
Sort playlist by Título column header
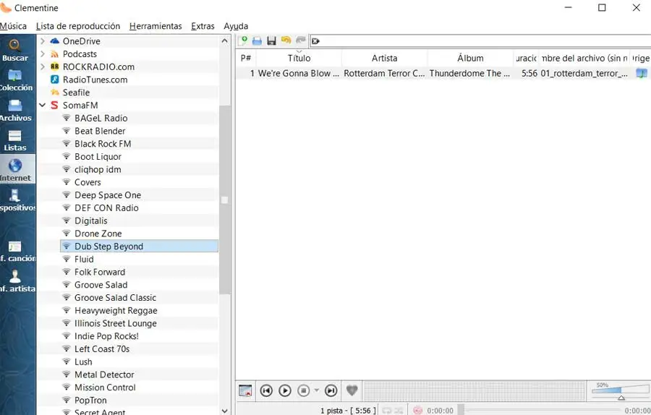299,58
